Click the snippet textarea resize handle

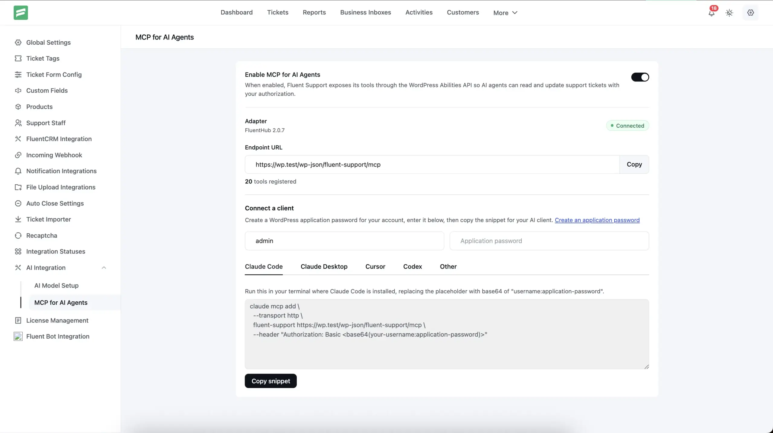pos(646,367)
